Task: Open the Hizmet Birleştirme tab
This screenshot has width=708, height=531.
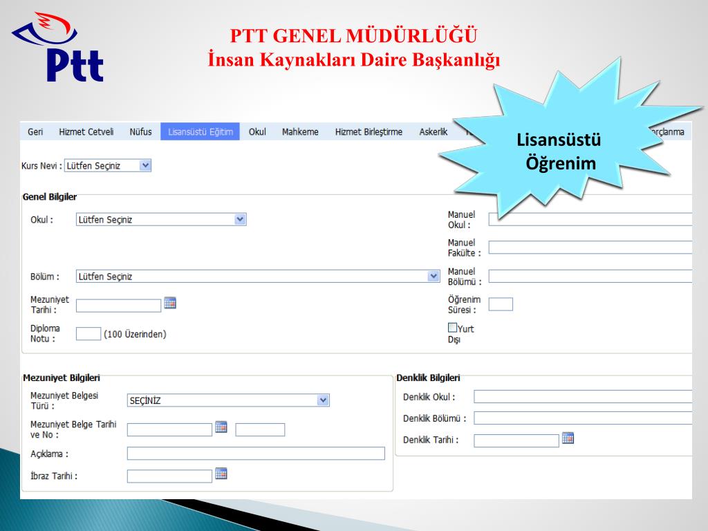Action: 369,132
